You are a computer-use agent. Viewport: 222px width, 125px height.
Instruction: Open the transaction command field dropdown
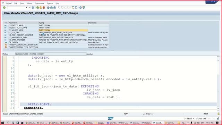click(26, 8)
